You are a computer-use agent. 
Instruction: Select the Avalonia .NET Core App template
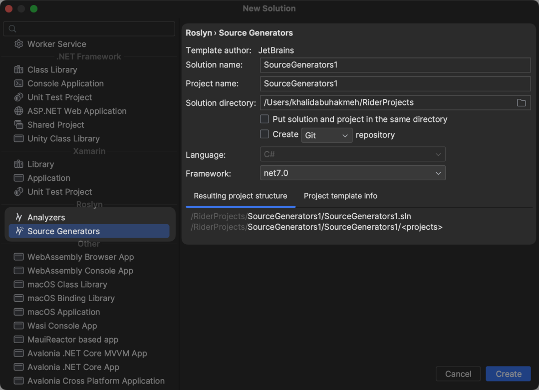[x=73, y=367]
